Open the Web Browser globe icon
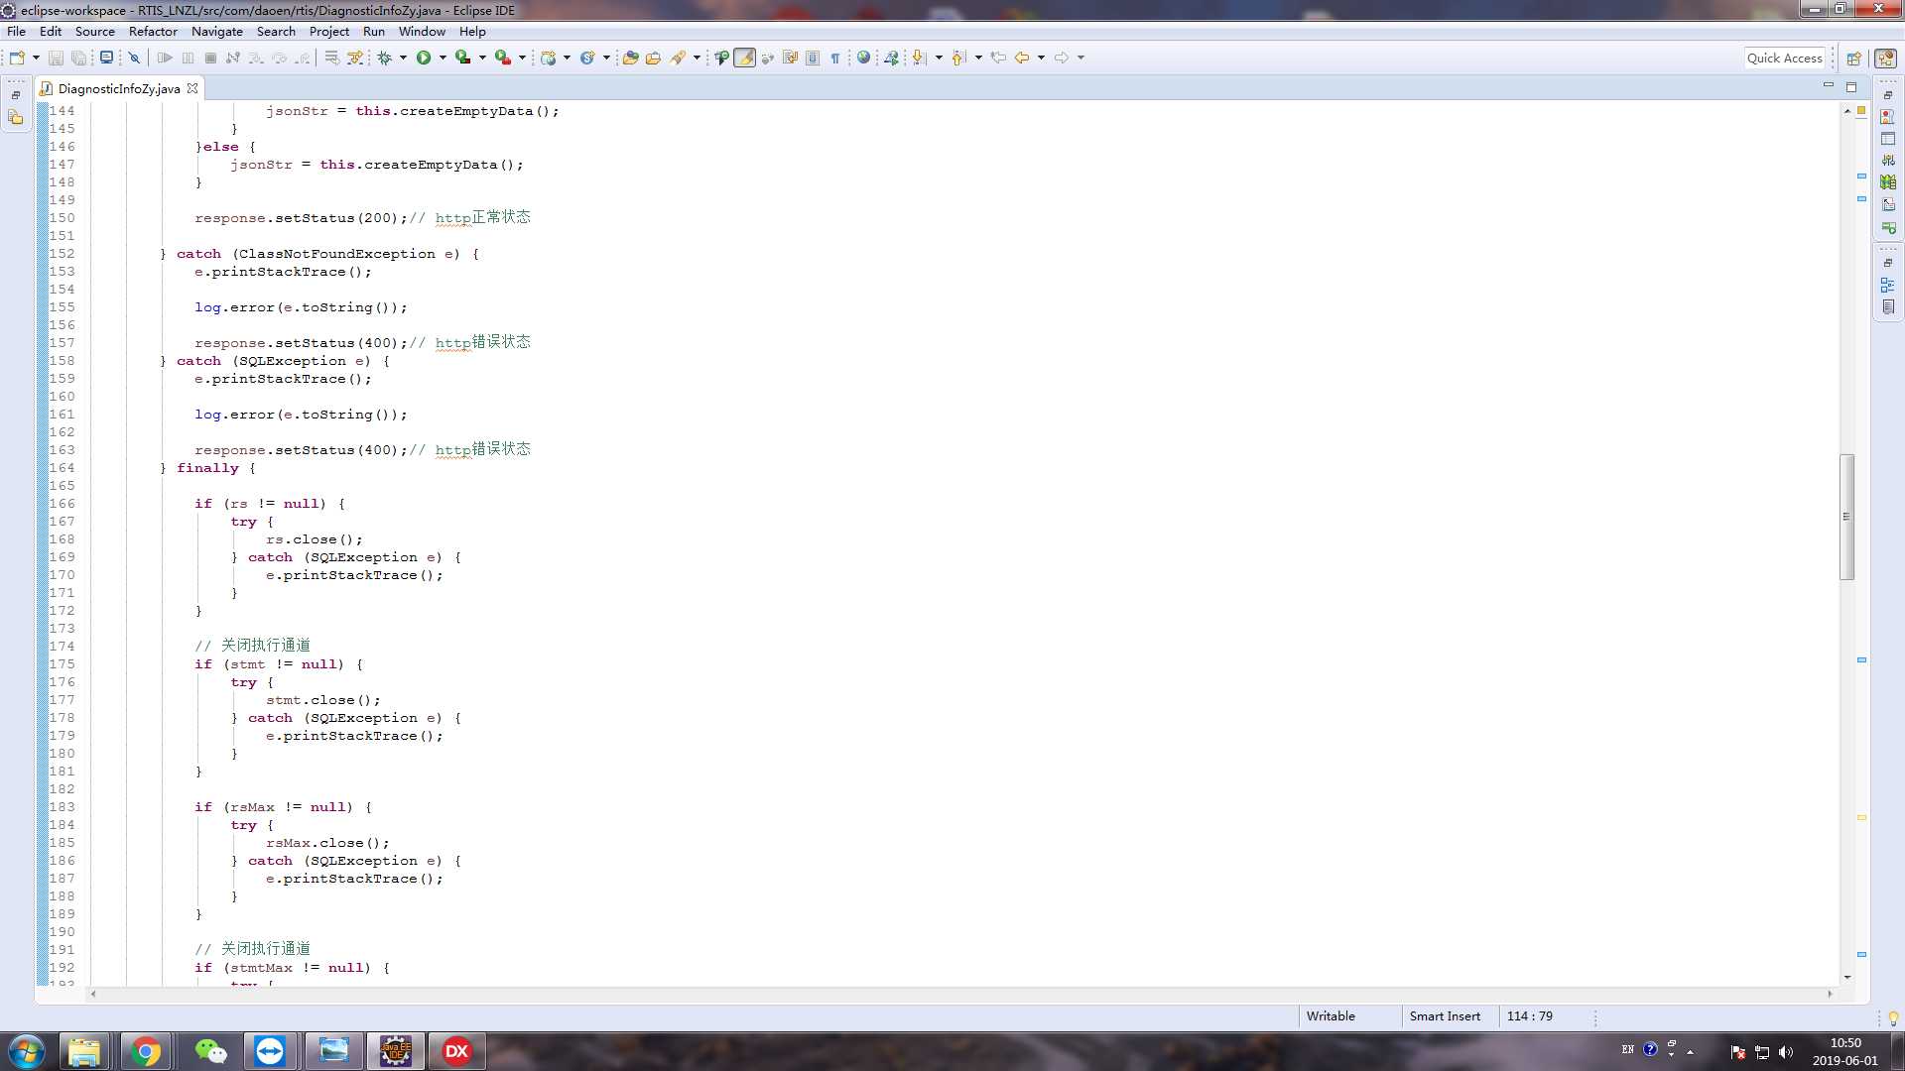The width and height of the screenshot is (1905, 1071). (x=863, y=58)
